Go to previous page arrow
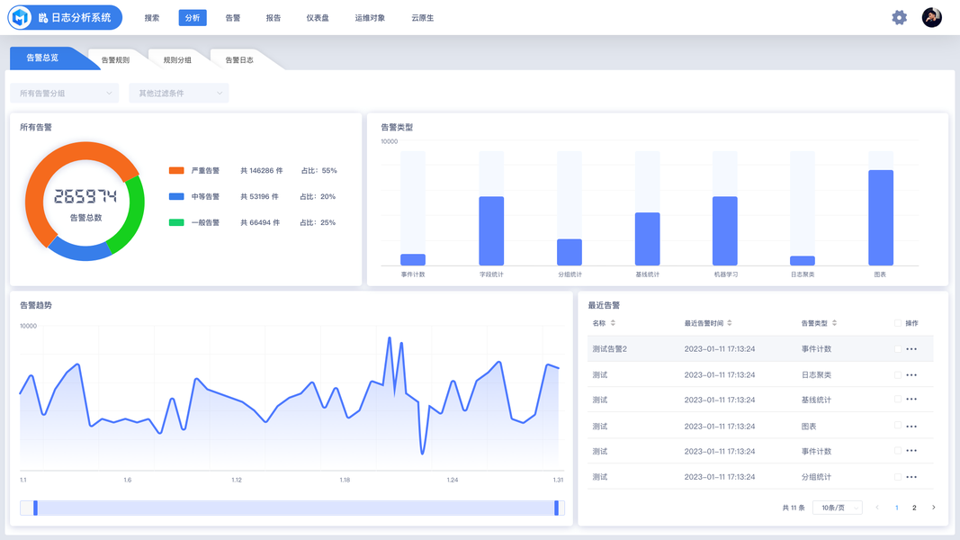The image size is (960, 540). point(877,507)
